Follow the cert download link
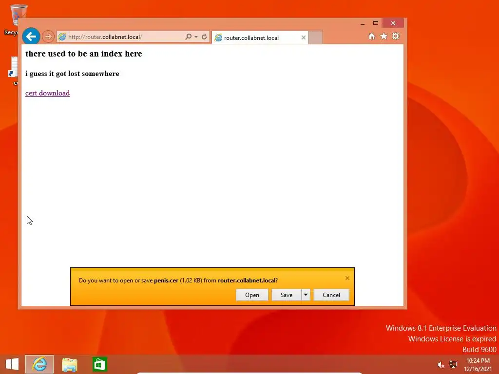Image resolution: width=499 pixels, height=374 pixels. point(47,93)
